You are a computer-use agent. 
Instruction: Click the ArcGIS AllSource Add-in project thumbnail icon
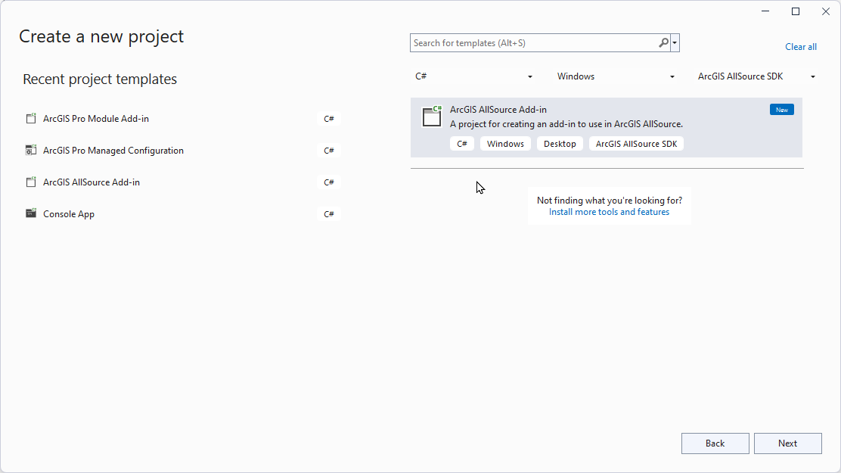coord(432,117)
